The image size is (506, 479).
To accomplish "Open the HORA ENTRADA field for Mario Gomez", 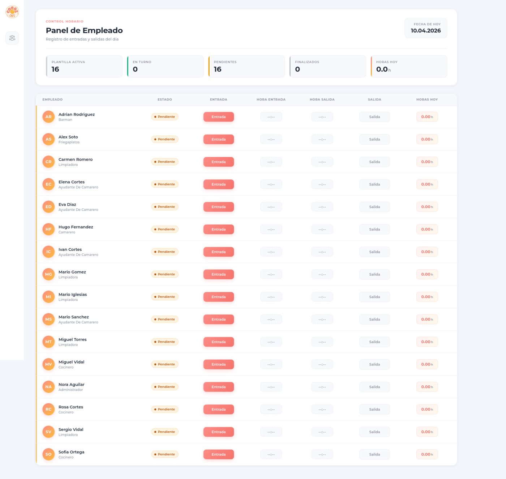I will 271,274.
